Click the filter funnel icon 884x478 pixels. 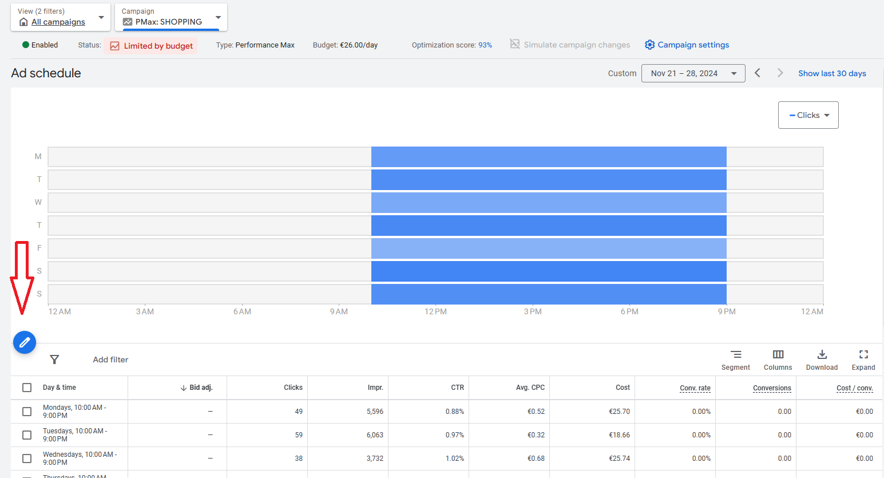[x=54, y=360]
